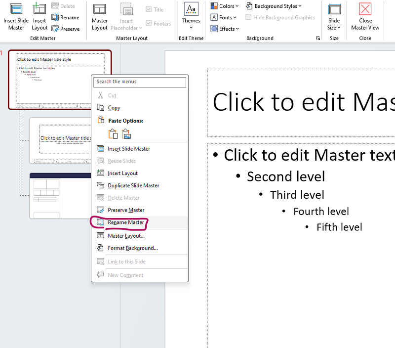Click the Background Styles paint icon
The height and width of the screenshot is (348, 395).
[249, 6]
